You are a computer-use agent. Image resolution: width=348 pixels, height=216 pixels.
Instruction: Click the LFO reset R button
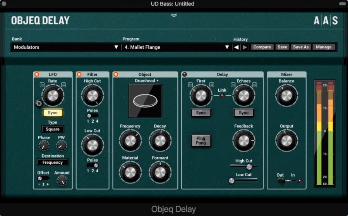click(x=39, y=103)
